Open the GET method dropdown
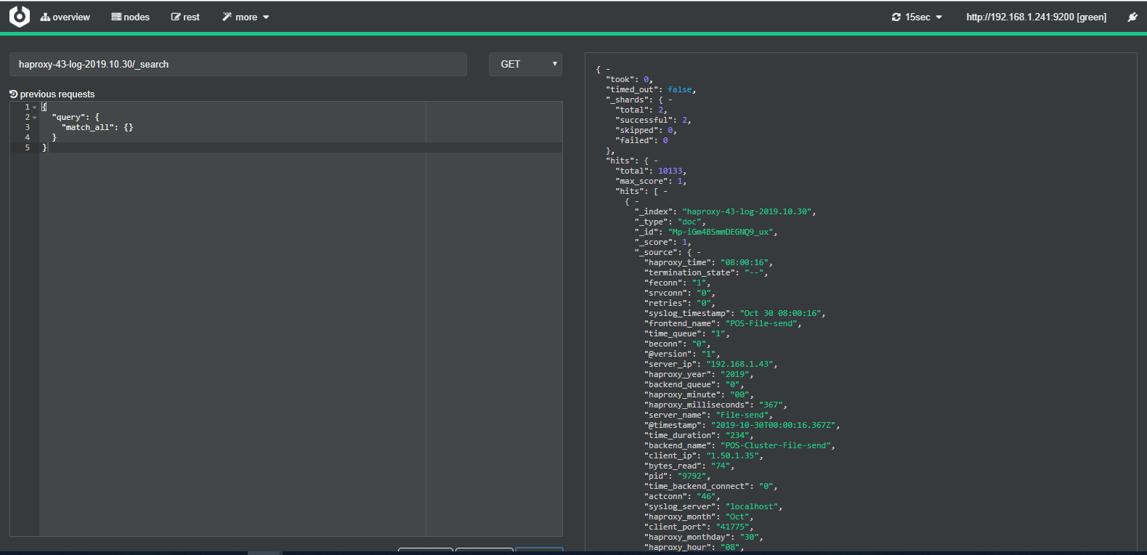1147x555 pixels. pyautogui.click(x=526, y=64)
